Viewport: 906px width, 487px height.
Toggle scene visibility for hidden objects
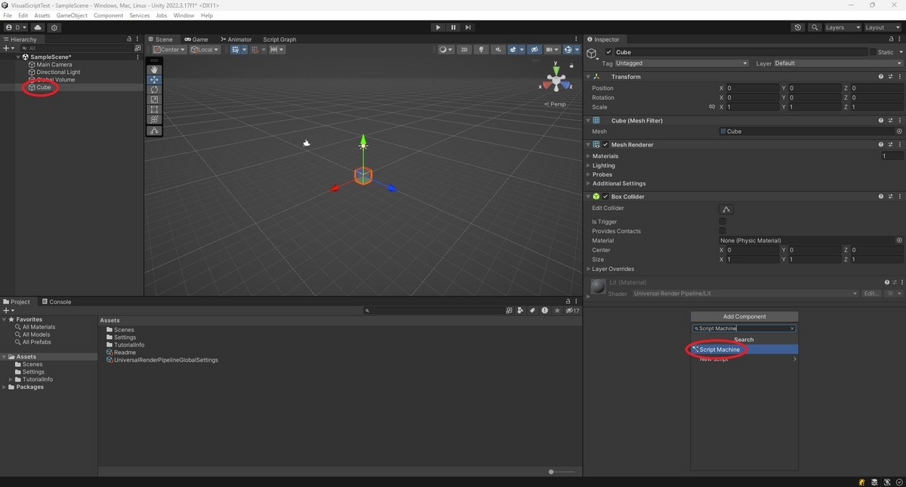535,50
